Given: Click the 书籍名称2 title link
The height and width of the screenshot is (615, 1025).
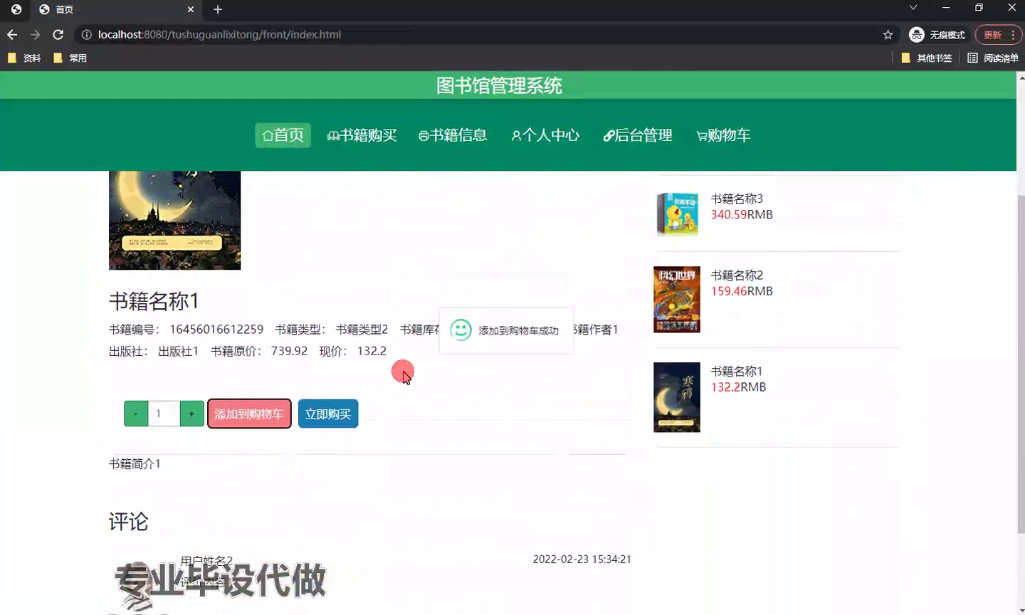Looking at the screenshot, I should (737, 275).
